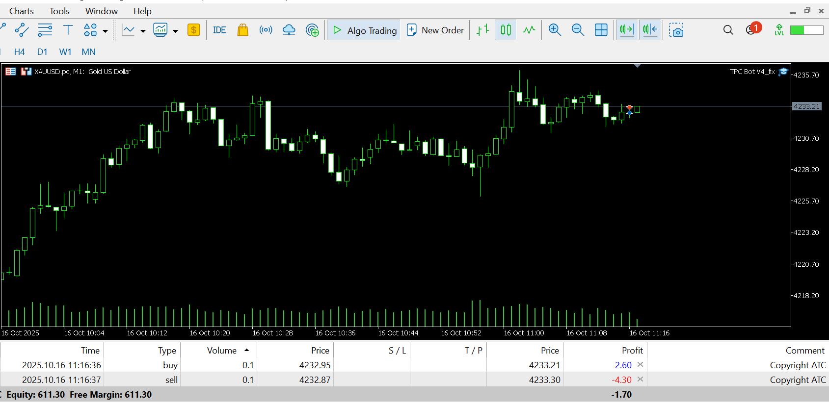Click the New Order button
Screen dimensions: 829x406
pyautogui.click(x=435, y=30)
